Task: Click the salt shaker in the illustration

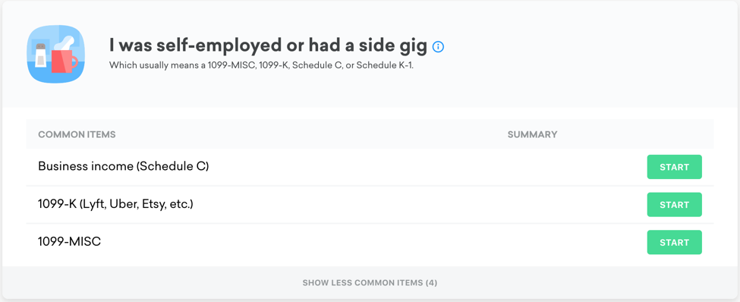Action: (x=41, y=55)
